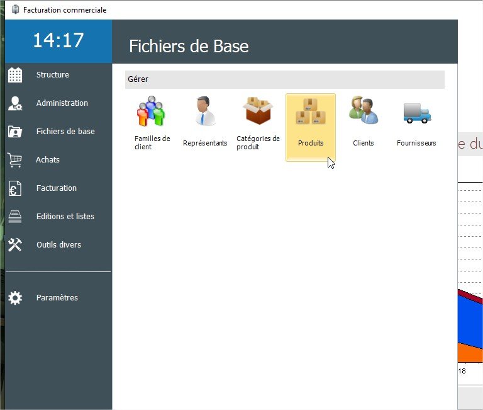Click the Clients label
Screen dimensions: 483x410
point(364,143)
